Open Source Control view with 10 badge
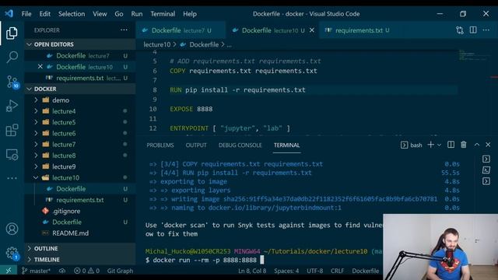498x280 pixels. pos(12,82)
